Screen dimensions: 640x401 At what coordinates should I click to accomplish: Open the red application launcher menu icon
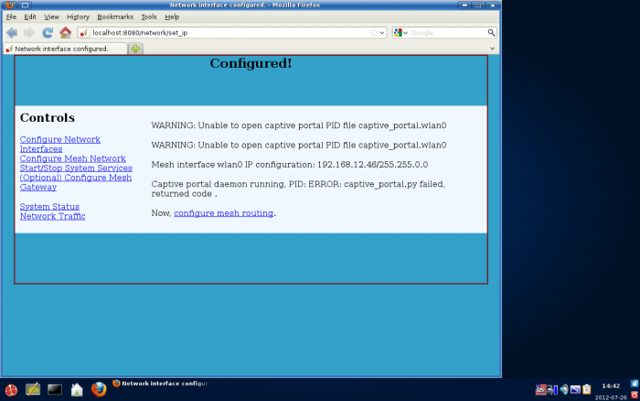pos(11,390)
